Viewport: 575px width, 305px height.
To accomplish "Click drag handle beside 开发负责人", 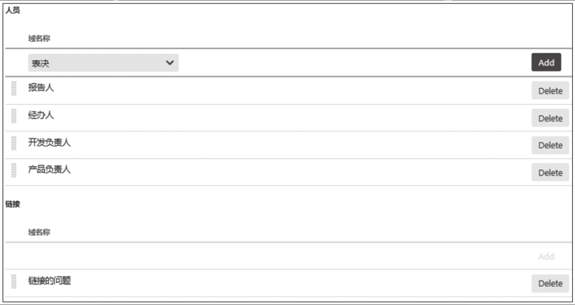I will (14, 143).
